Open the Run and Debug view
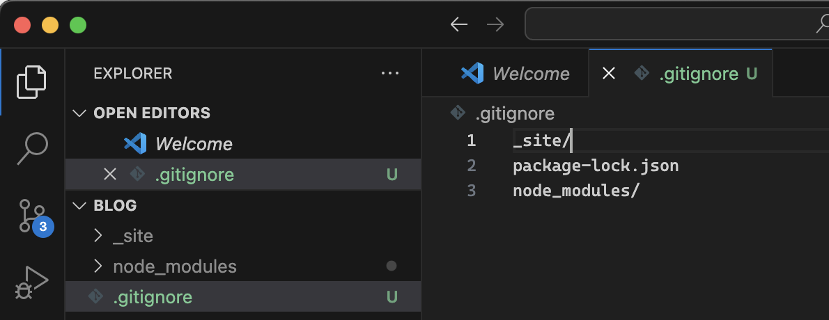829x320 pixels. 32,283
